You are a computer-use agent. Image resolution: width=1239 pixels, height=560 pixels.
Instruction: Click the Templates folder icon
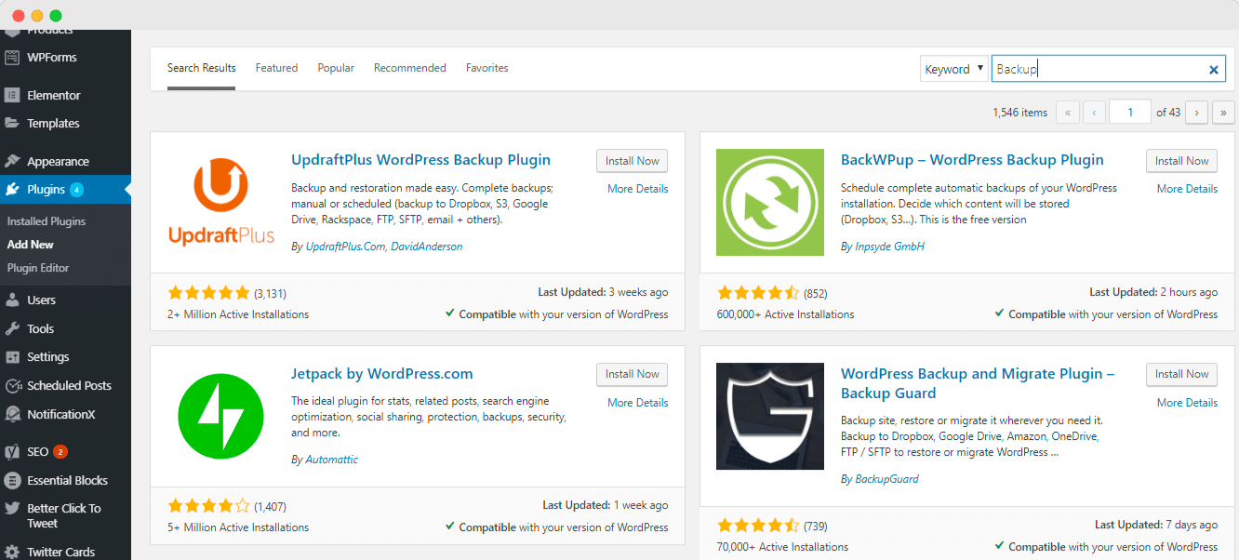pyautogui.click(x=12, y=123)
